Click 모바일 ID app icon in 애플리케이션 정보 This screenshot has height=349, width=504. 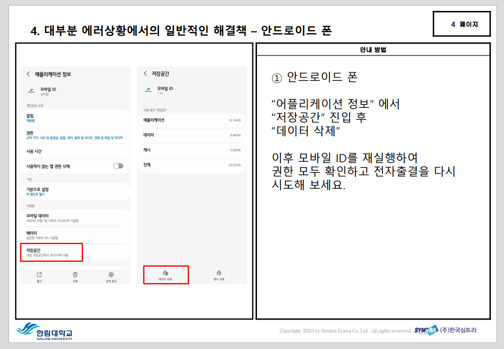point(31,91)
